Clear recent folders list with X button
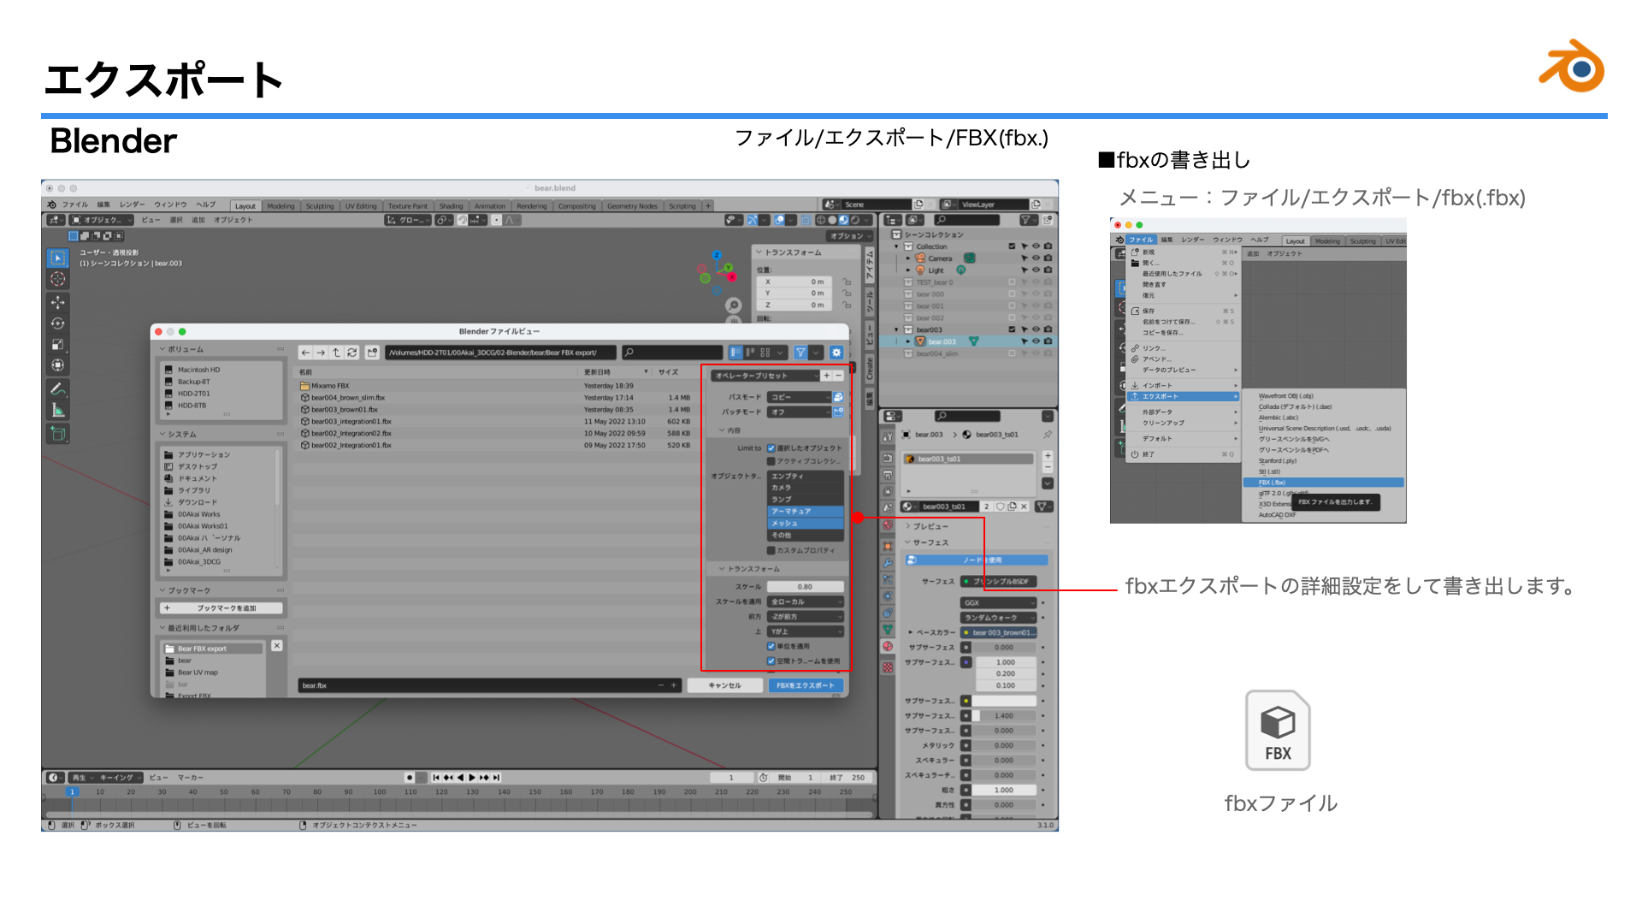1642x924 pixels. [277, 645]
